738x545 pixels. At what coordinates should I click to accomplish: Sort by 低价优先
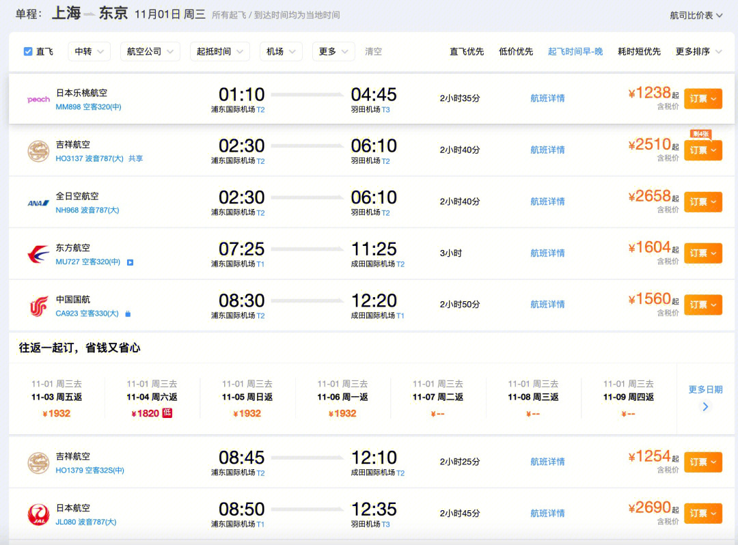[516, 51]
